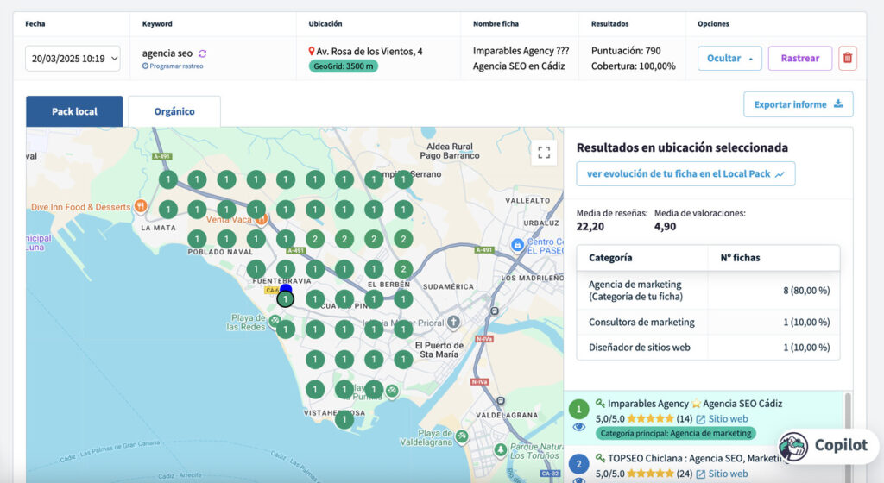This screenshot has height=483, width=884.
Task: Click the Media de reseñas value 22,20
Action: point(590,227)
